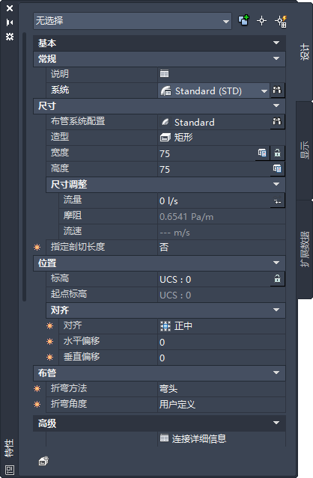Click the 高度 value field showing 75
The width and height of the screenshot is (313, 478).
[x=215, y=169]
